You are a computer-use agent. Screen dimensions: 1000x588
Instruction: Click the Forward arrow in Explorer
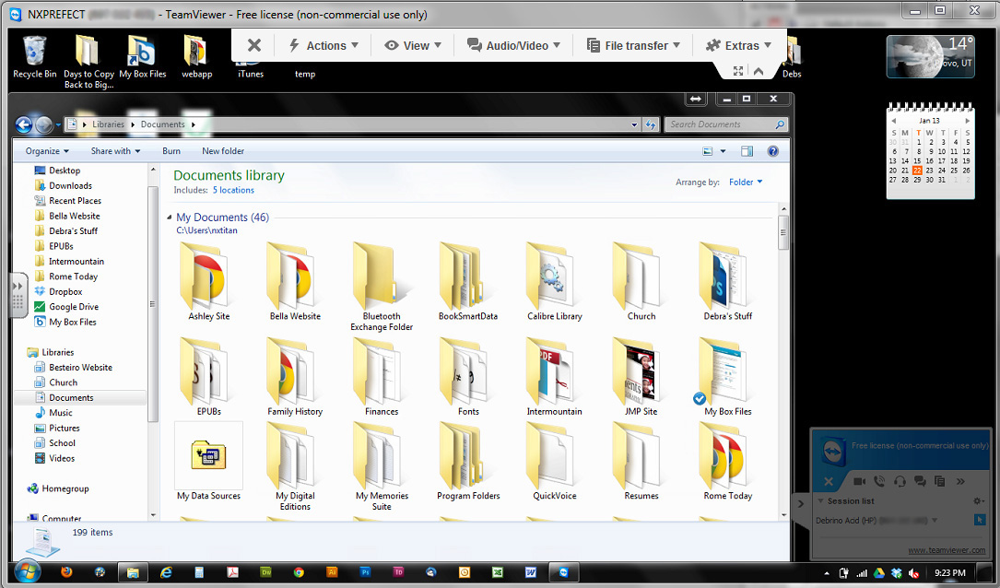click(43, 124)
